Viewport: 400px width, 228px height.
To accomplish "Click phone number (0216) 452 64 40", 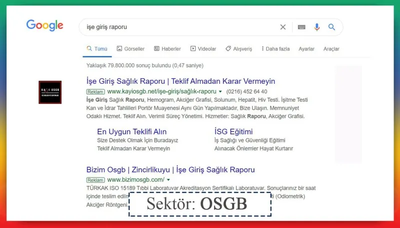I will click(246, 92).
